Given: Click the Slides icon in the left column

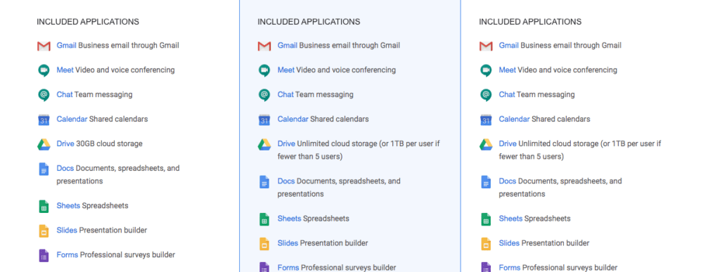Looking at the screenshot, I should click(44, 231).
